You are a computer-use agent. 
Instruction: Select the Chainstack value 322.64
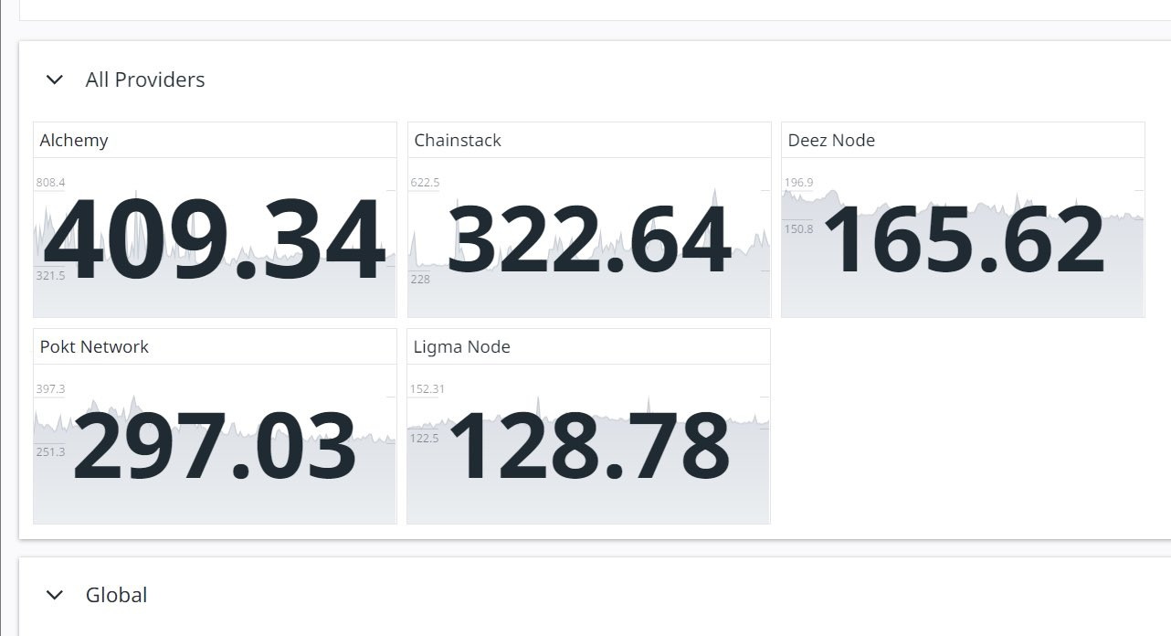click(x=589, y=239)
